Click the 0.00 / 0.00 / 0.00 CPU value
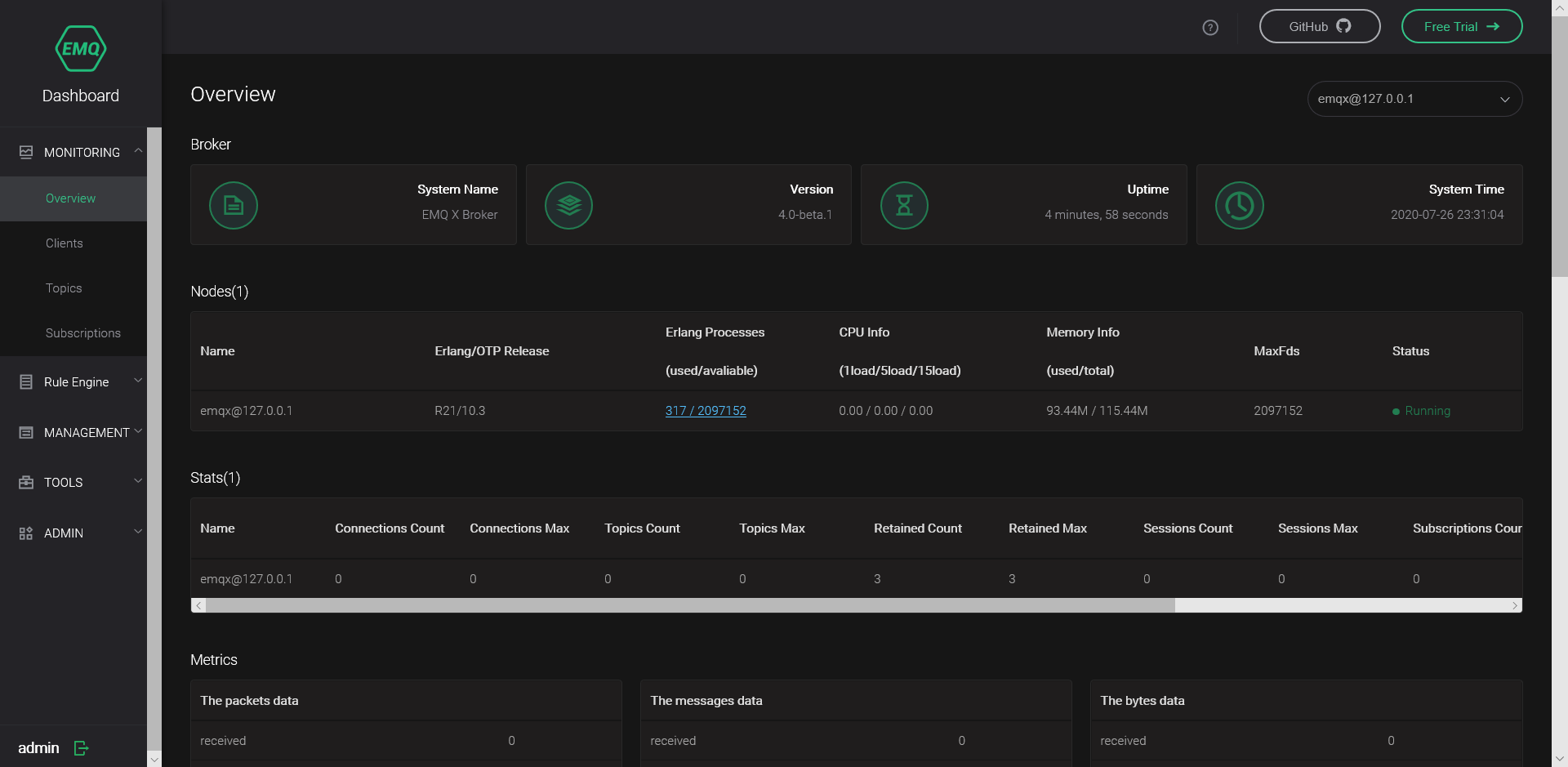Screen dimensions: 1568x767 pyautogui.click(x=885, y=411)
